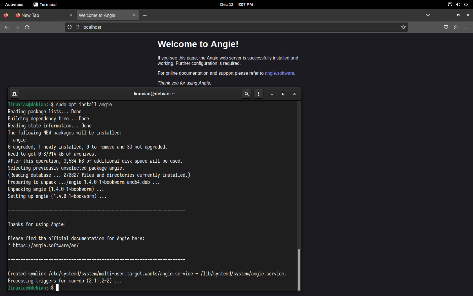Viewport: 473px width, 296px height.
Task: Click 'Processing triggers for man-db' line
Action: click(65, 281)
